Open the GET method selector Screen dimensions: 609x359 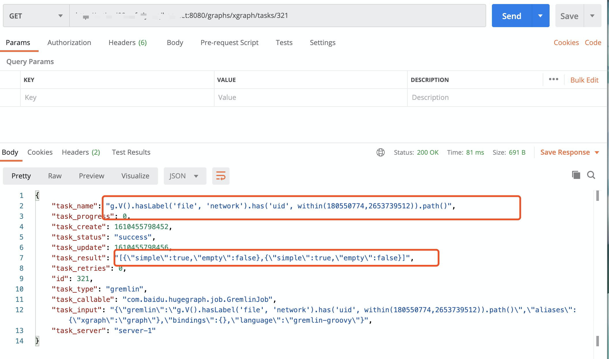36,16
